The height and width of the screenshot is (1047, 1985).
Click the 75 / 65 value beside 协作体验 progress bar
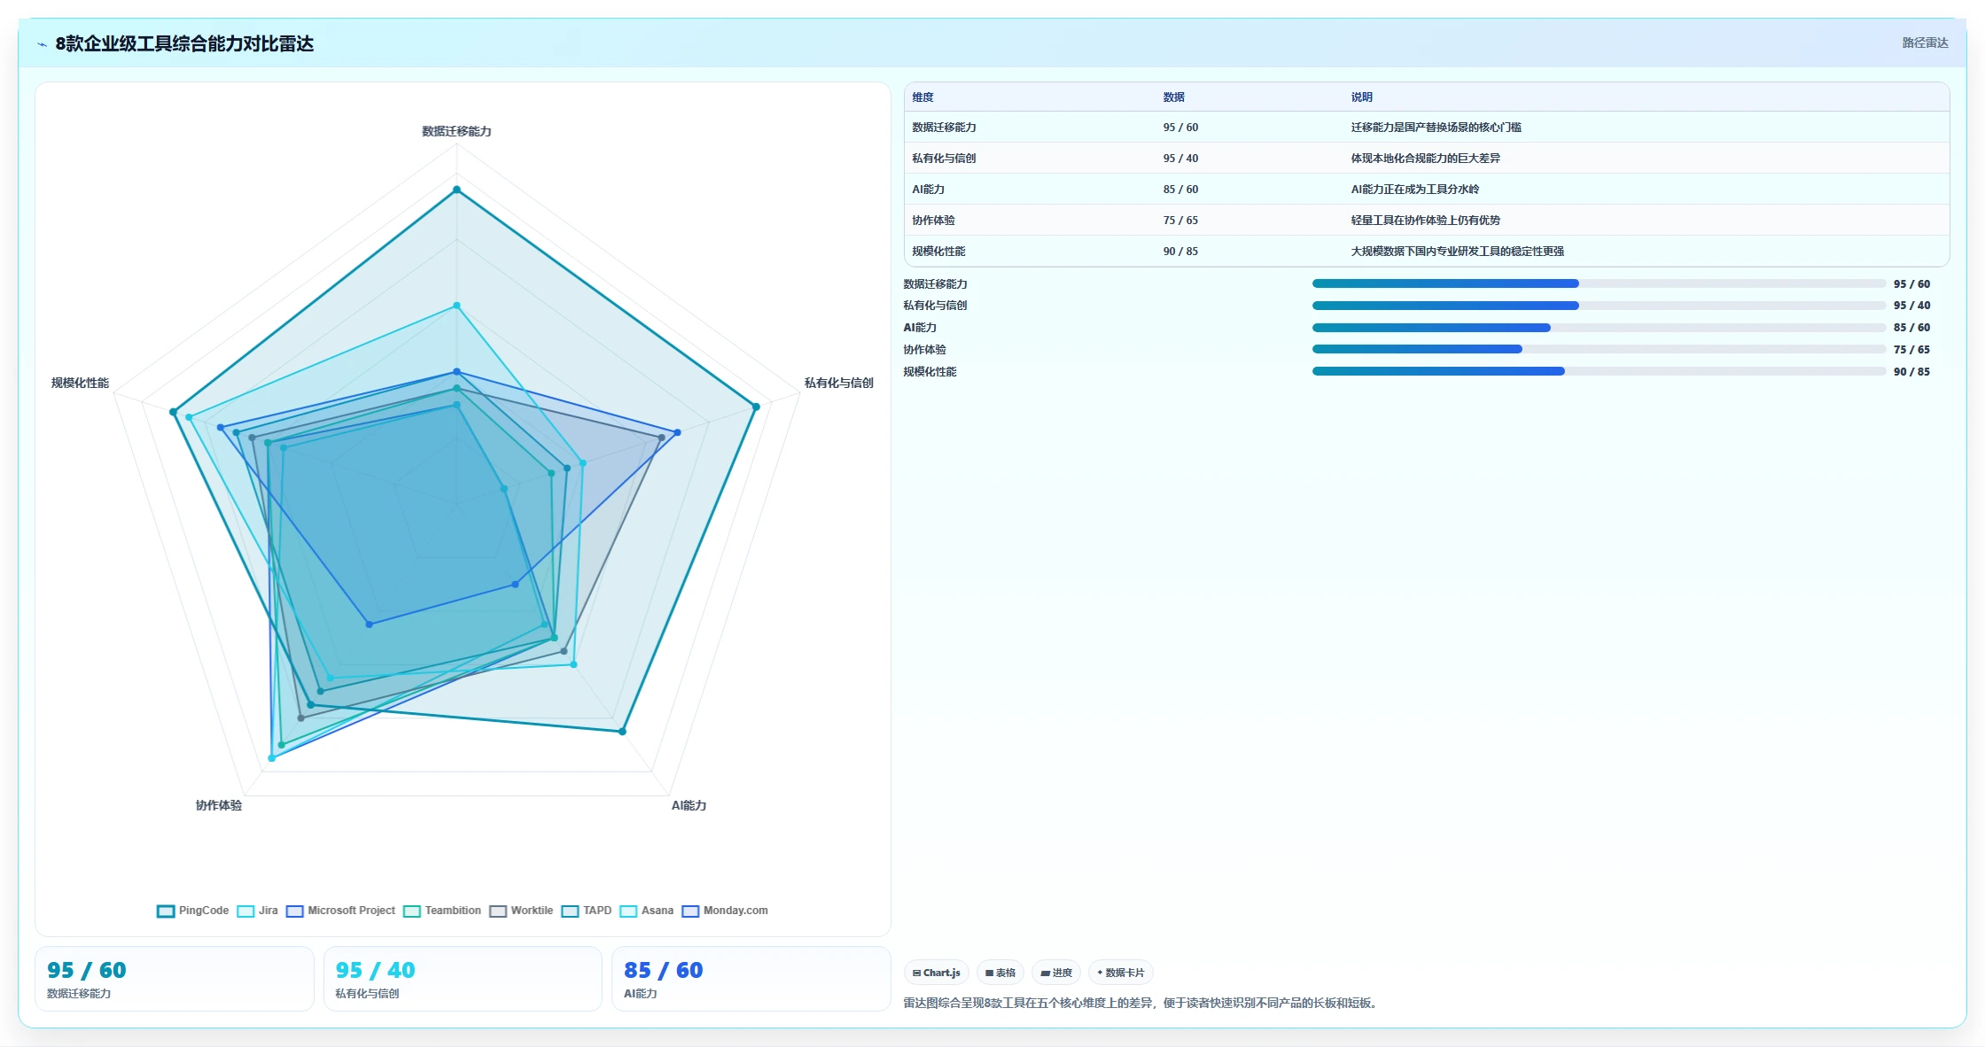click(1911, 350)
